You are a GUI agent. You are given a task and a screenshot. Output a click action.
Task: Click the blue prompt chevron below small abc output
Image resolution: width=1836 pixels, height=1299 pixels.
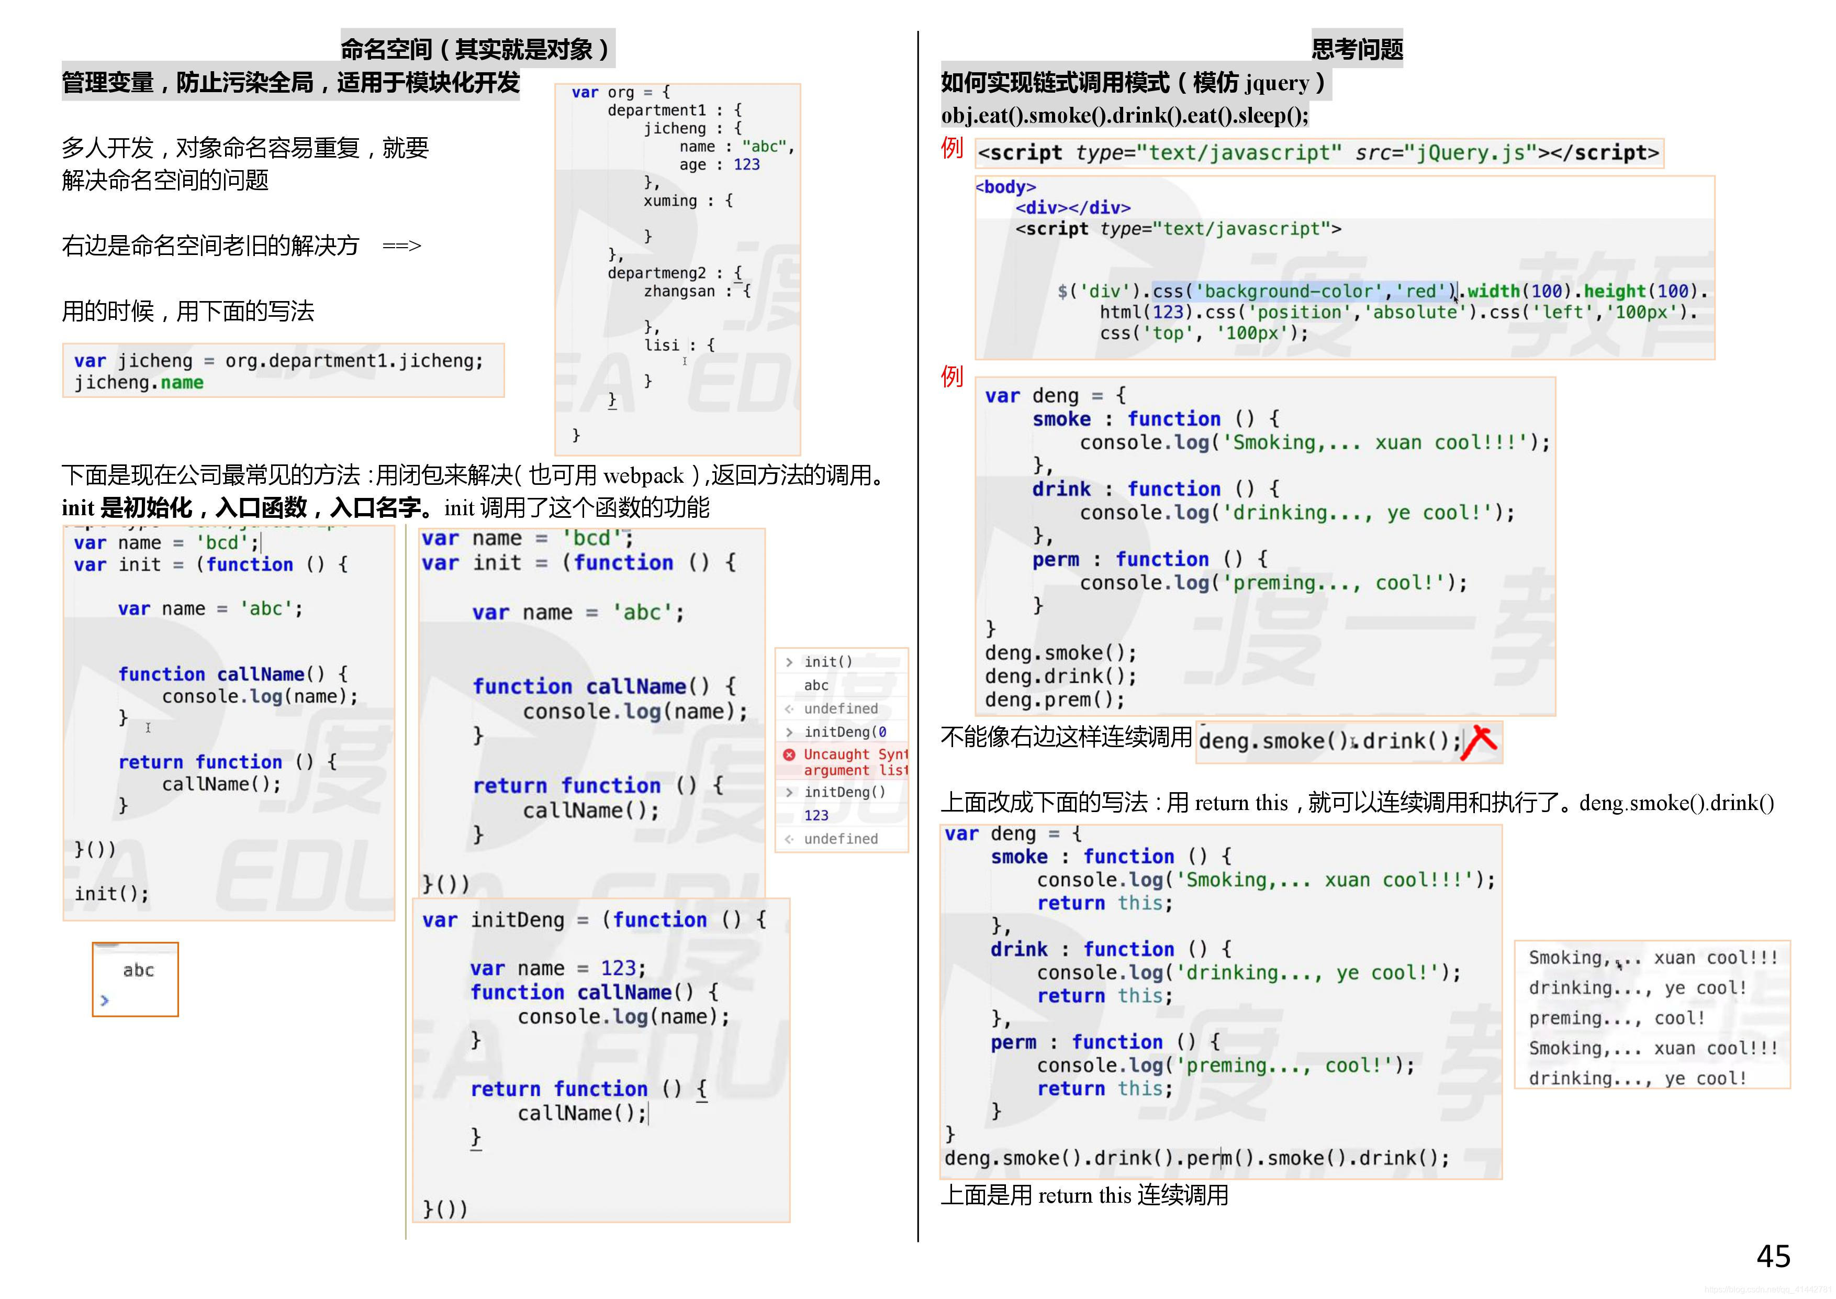[x=104, y=1000]
